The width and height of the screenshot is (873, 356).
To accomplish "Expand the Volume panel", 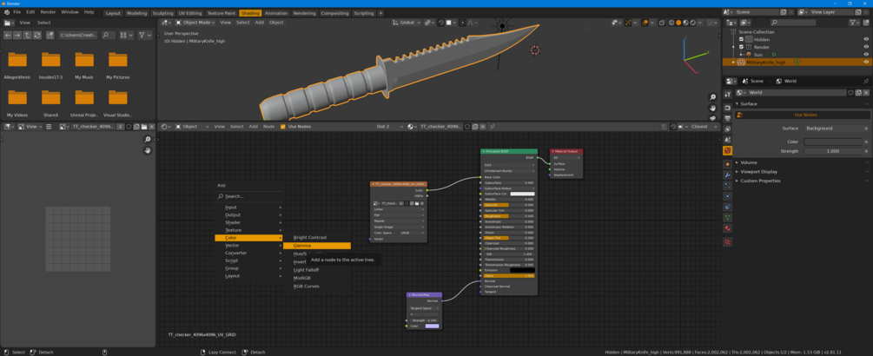I will point(748,162).
